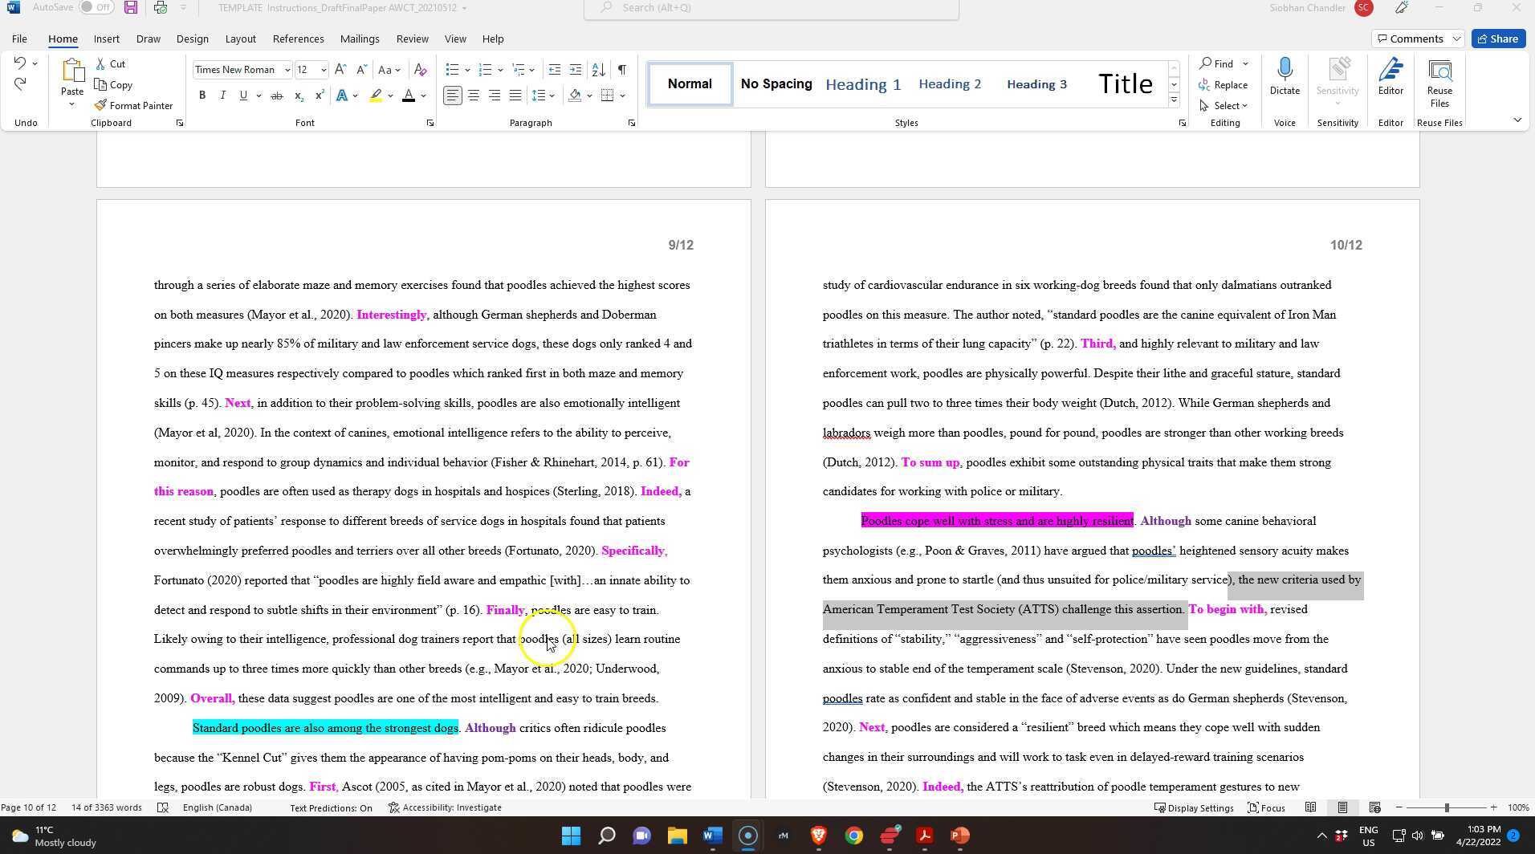Decrease paragraph indent
This screenshot has width=1535, height=854.
[x=554, y=70]
